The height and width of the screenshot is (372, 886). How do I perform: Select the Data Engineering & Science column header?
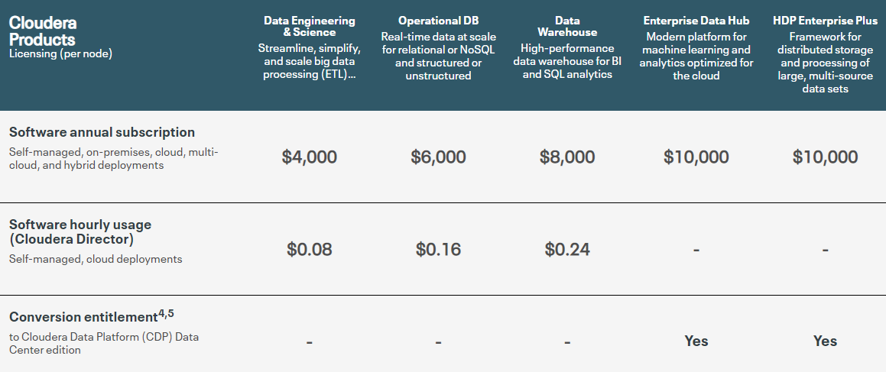(x=309, y=26)
